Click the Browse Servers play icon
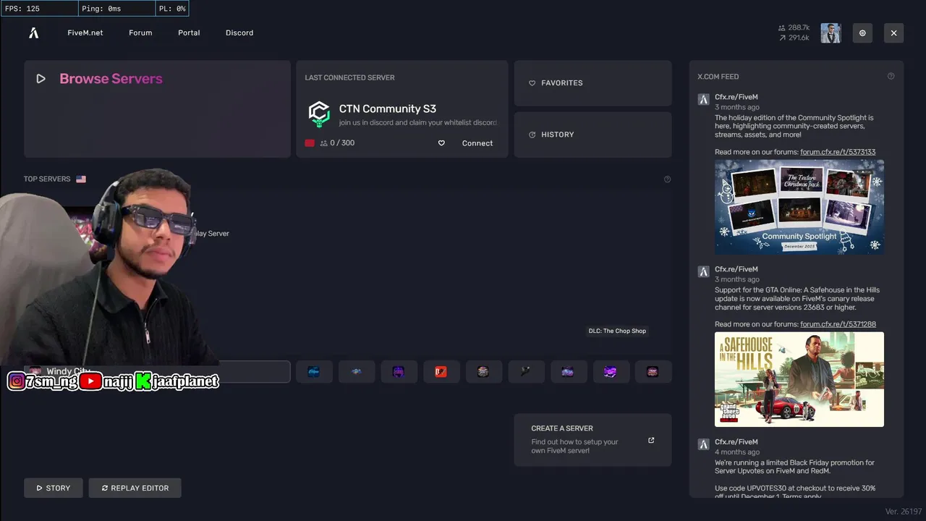The width and height of the screenshot is (926, 521). [41, 79]
